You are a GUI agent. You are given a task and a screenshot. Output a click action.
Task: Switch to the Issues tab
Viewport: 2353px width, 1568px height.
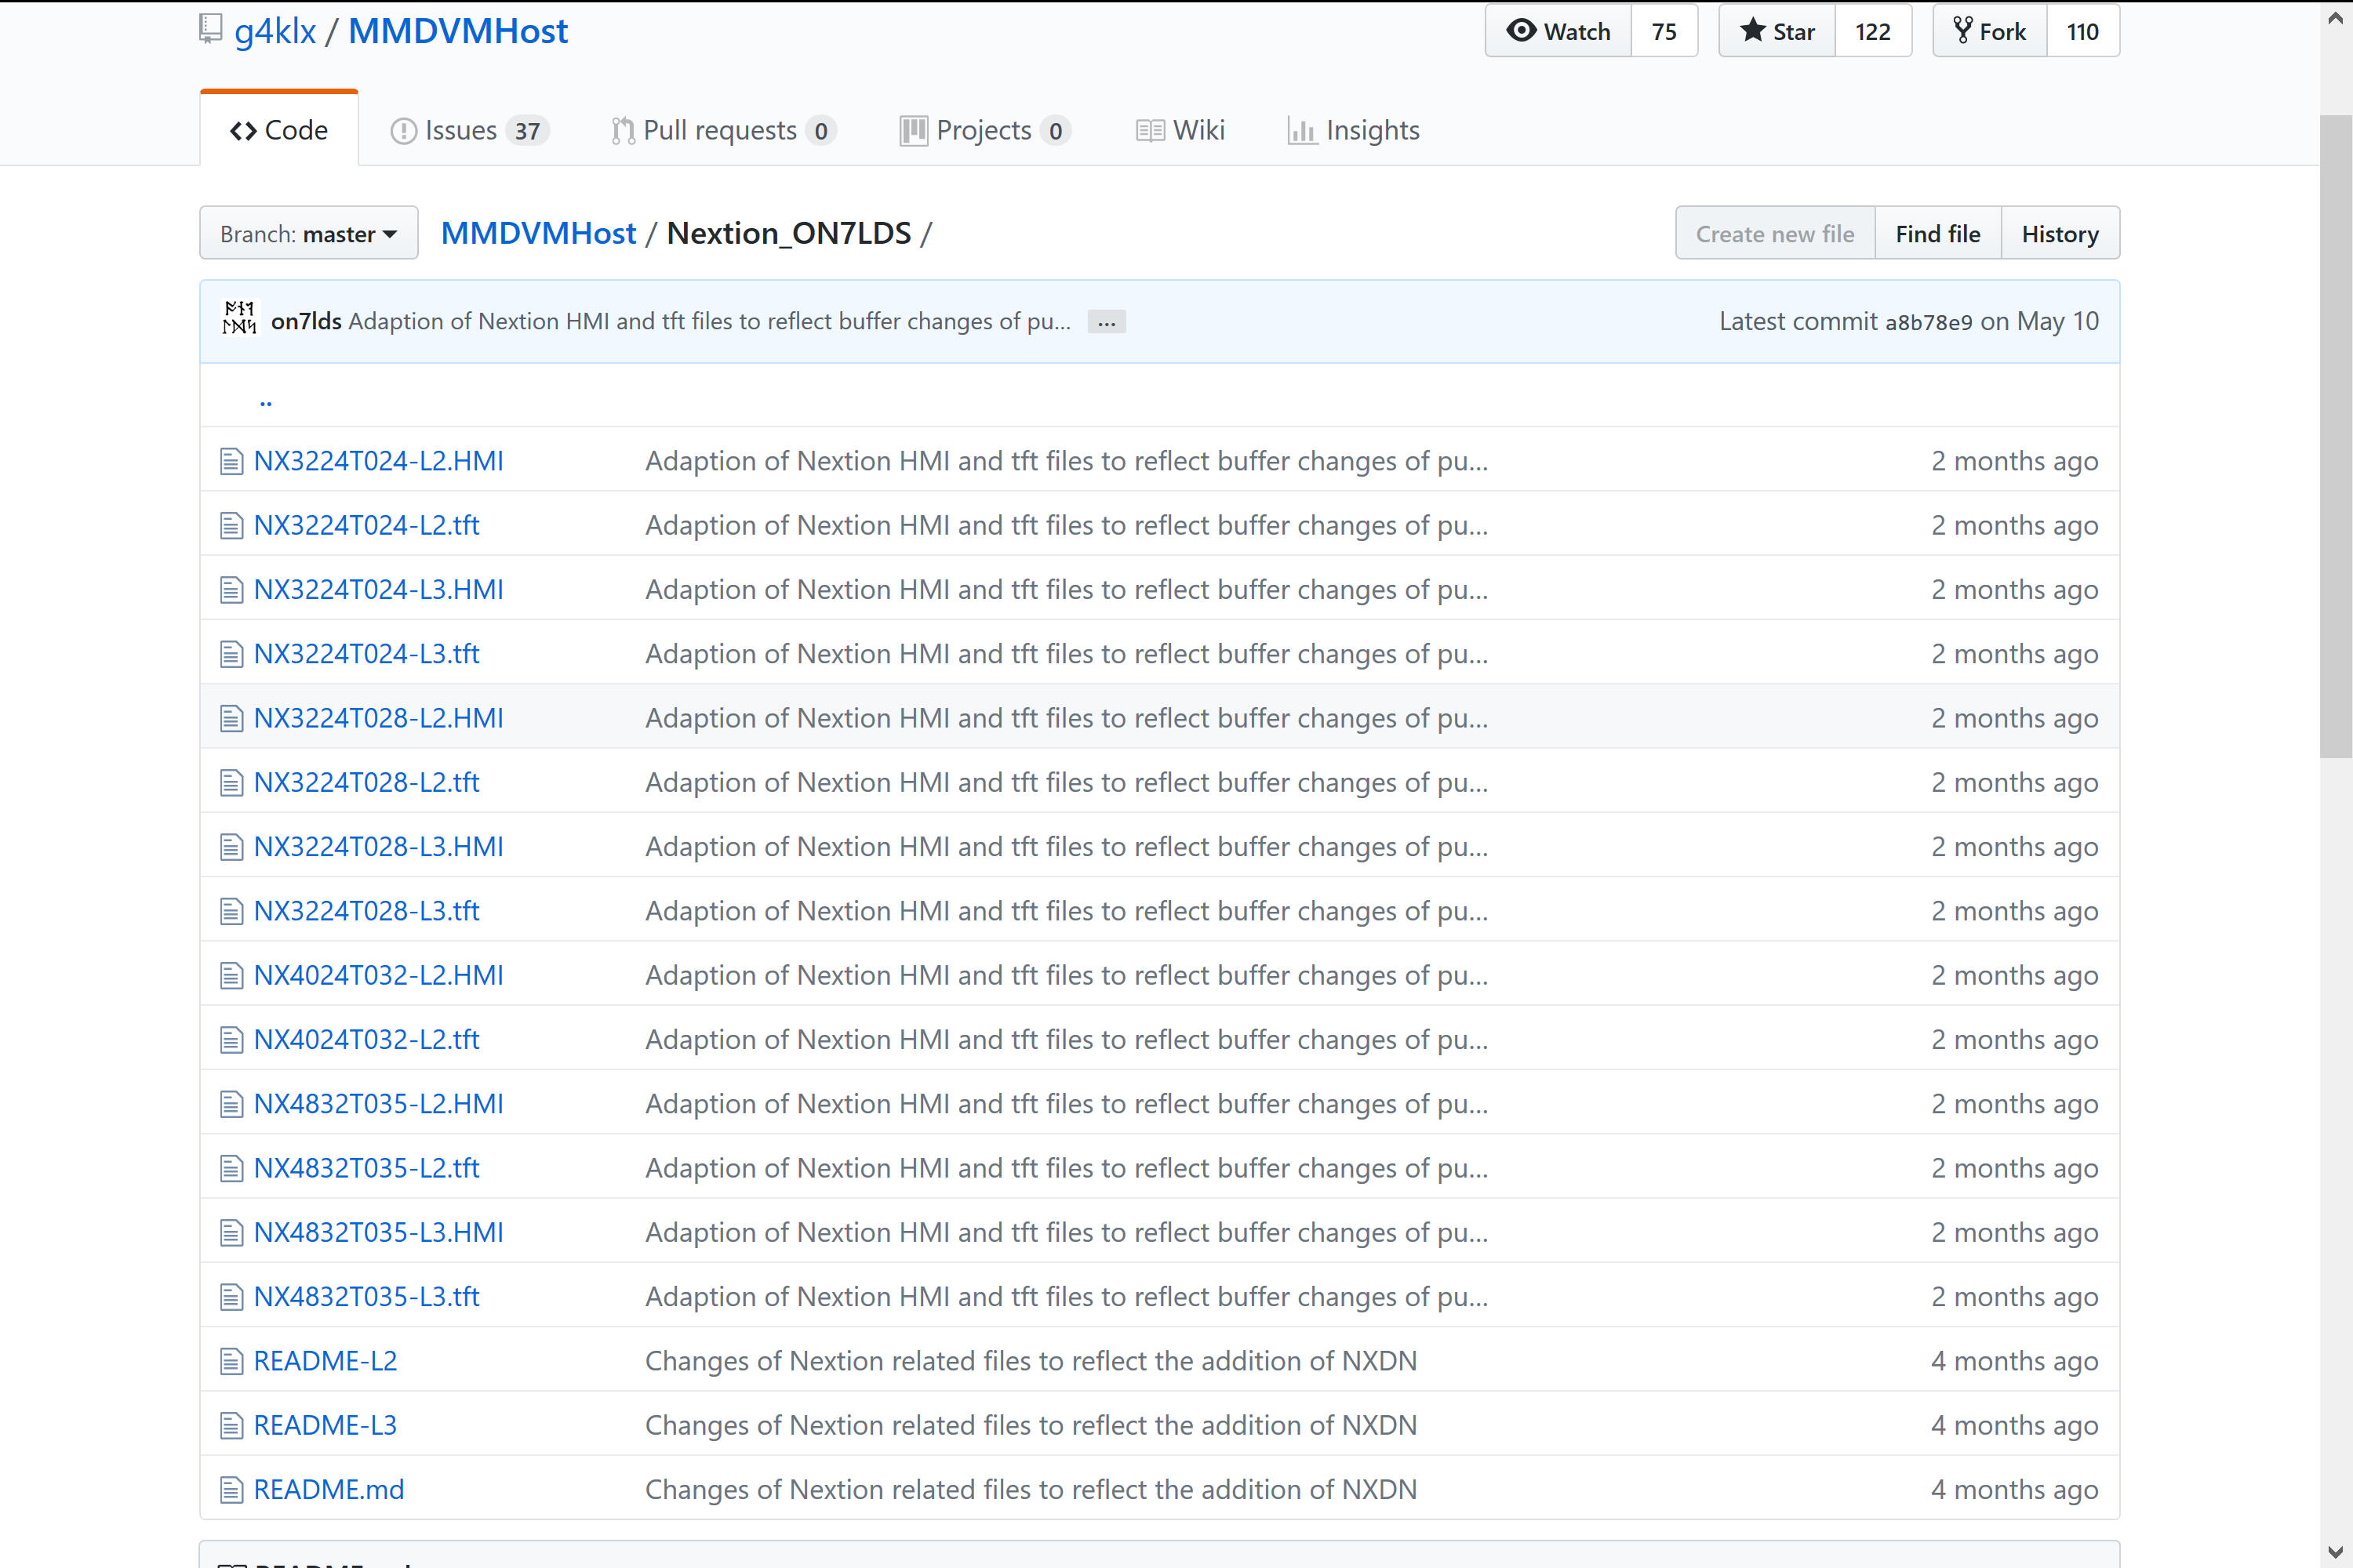[x=469, y=130]
